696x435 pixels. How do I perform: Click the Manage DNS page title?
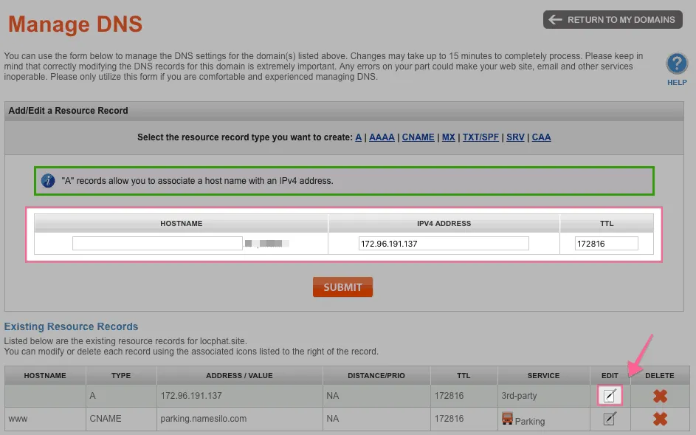(75, 24)
